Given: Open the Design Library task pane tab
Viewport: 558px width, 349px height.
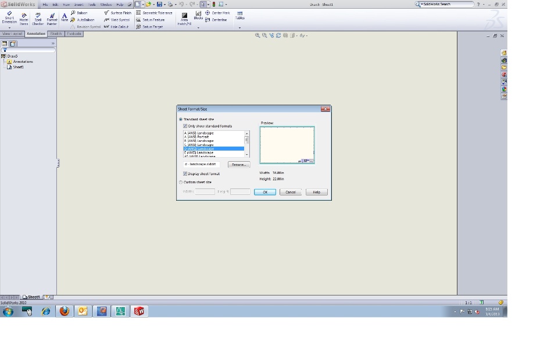Looking at the screenshot, I should [504, 60].
